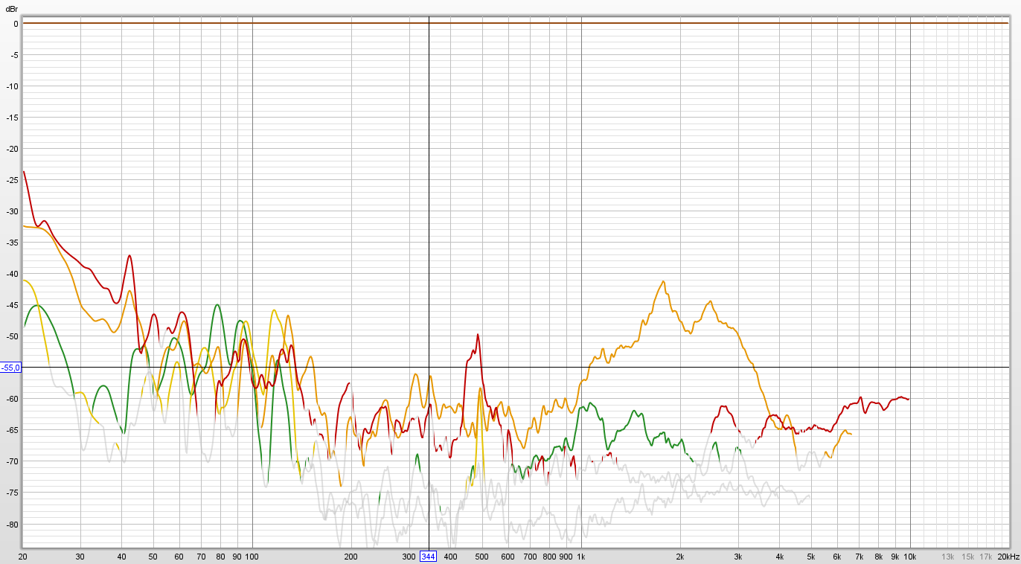Click the 17k frequency axis label
Image resolution: width=1021 pixels, height=564 pixels.
pos(987,557)
